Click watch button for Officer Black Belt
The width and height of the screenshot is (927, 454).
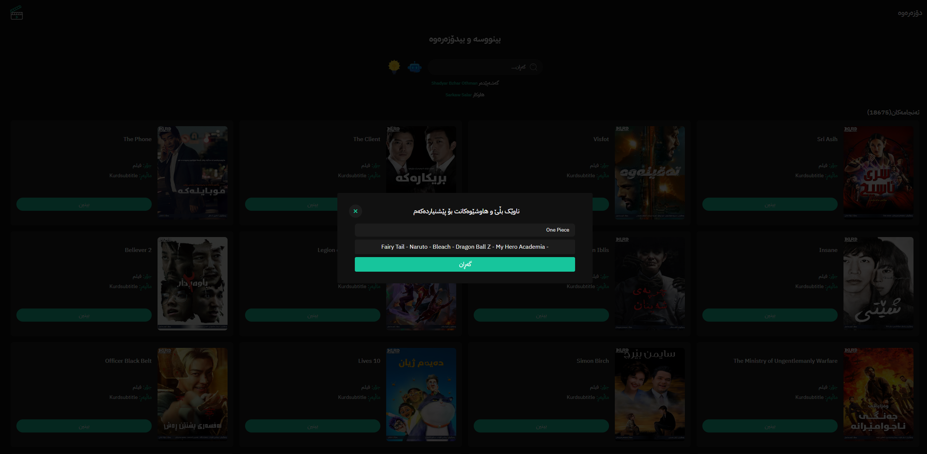[84, 426]
